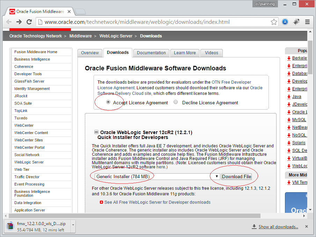Click Show all downloads link
The image size is (316, 237).
coord(278,227)
